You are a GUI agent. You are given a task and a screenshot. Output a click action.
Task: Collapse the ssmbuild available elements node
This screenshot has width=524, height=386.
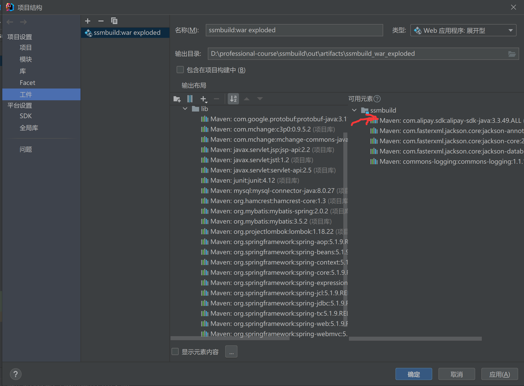tap(354, 110)
